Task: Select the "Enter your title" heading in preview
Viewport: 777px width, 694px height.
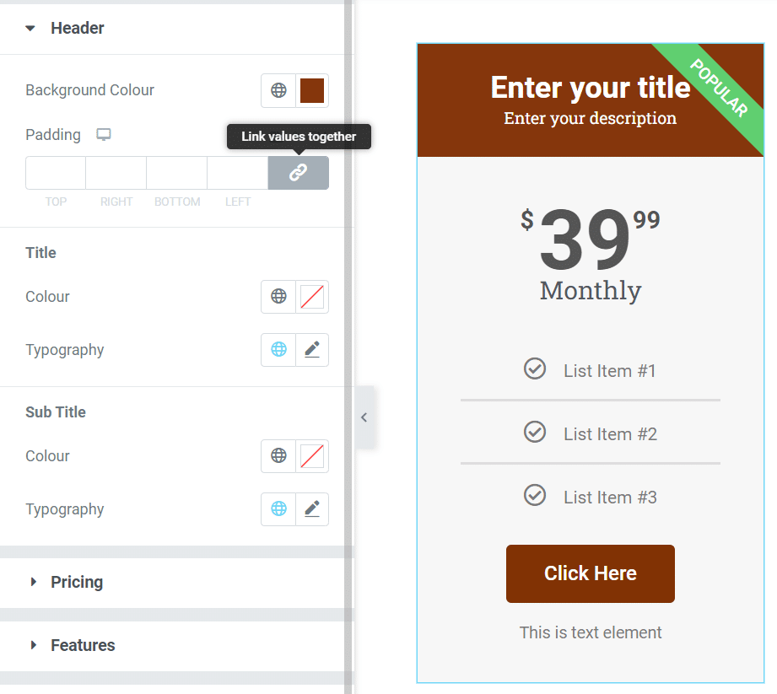Action: point(590,87)
